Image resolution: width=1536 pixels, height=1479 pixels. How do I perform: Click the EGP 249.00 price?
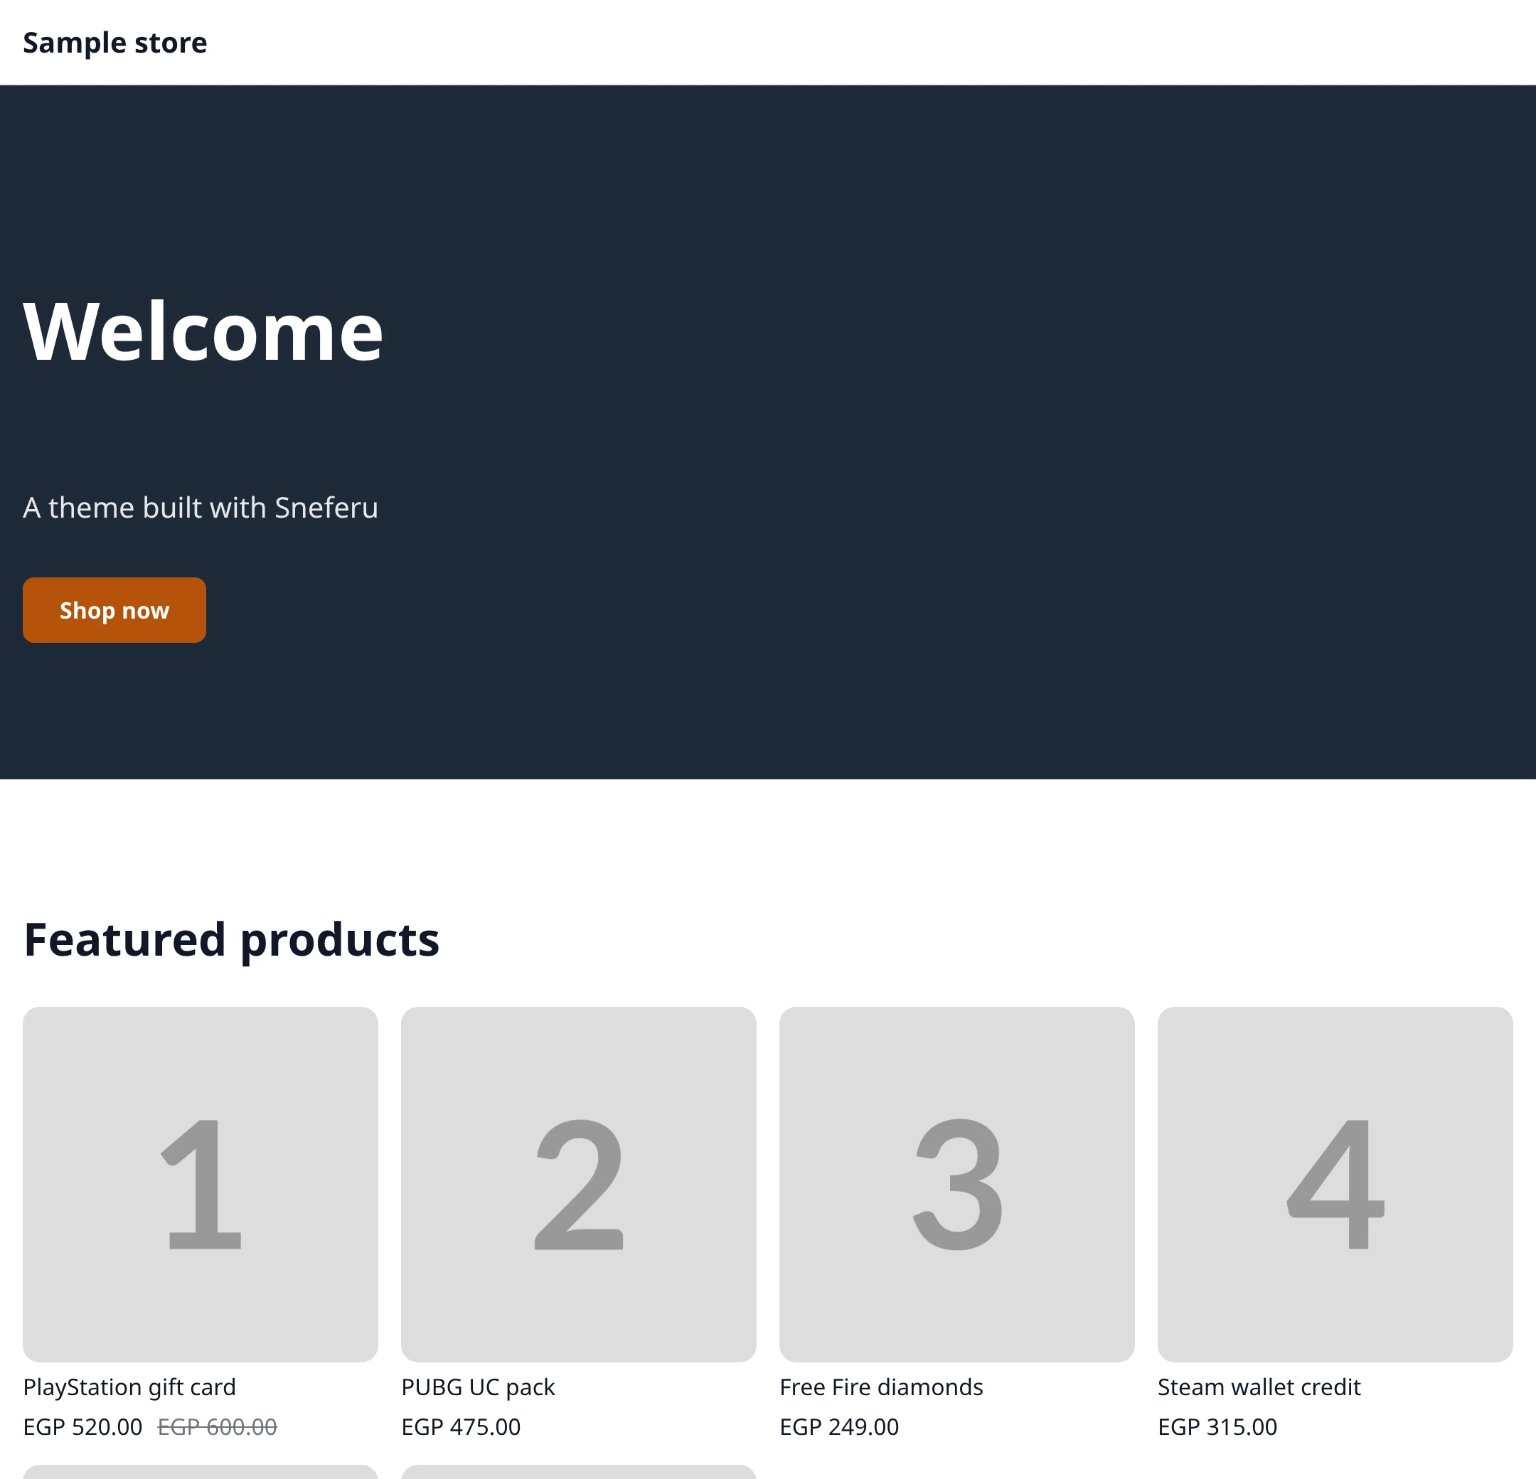coord(839,1426)
